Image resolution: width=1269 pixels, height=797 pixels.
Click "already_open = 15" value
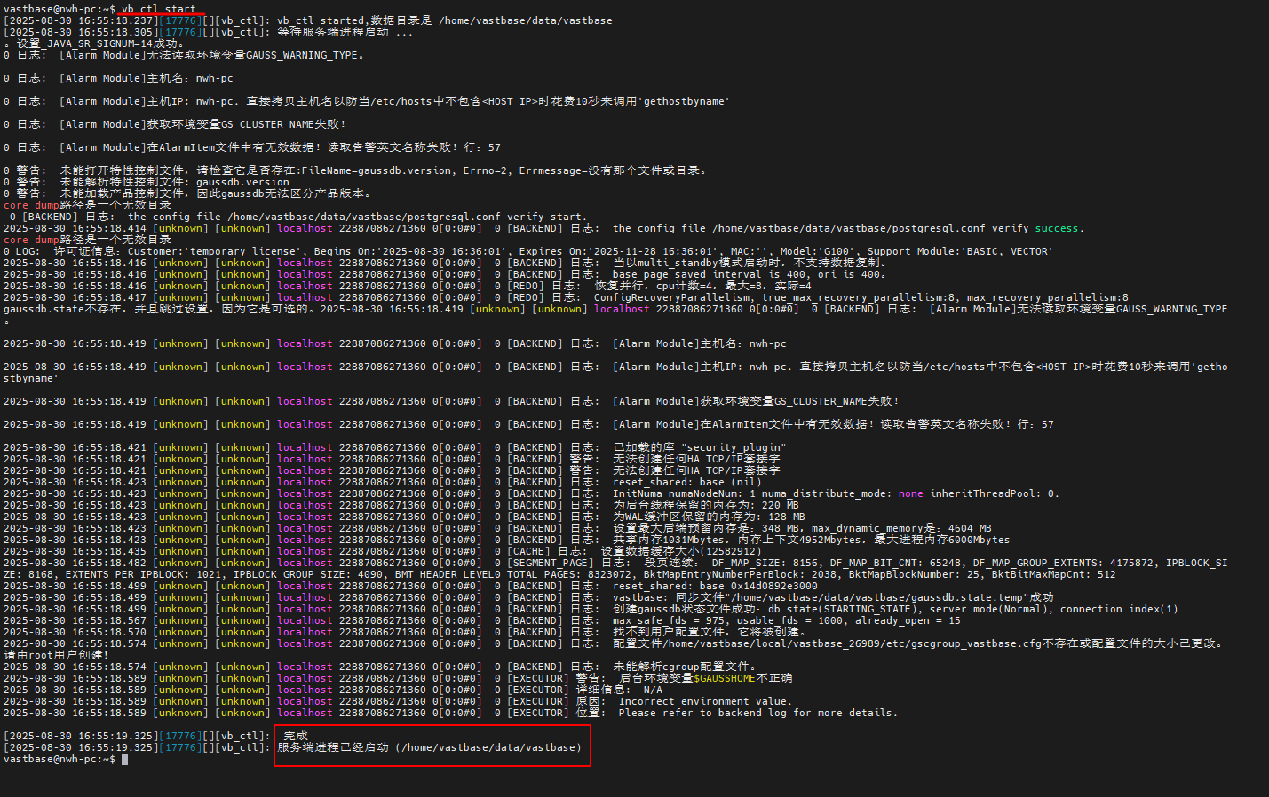pyautogui.click(x=908, y=620)
